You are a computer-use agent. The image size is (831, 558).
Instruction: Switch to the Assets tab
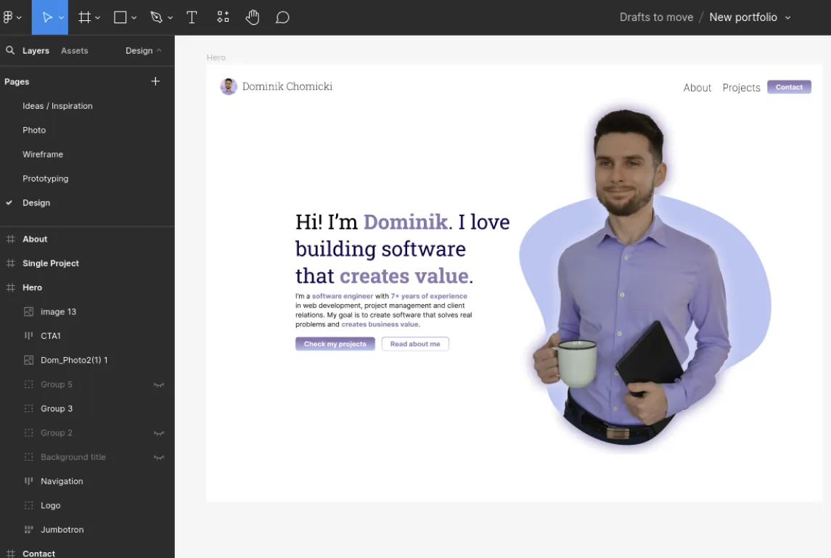[74, 50]
